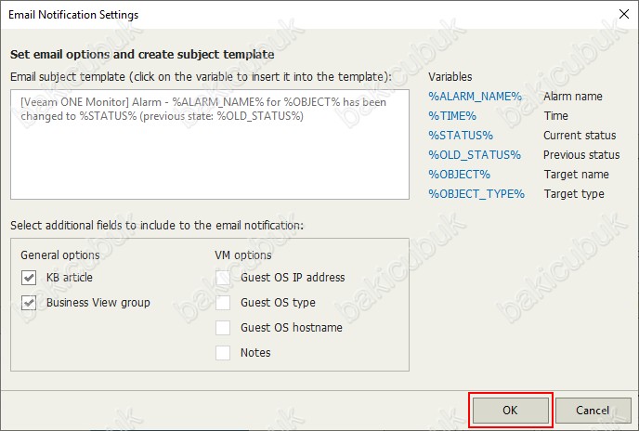Screen dimensions: 639x431
Task: Click the %STATUS% variable link
Action: click(461, 136)
